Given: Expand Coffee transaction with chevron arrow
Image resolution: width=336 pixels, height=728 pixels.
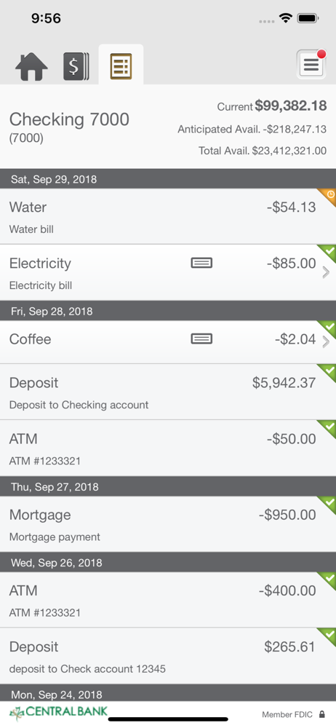Looking at the screenshot, I should 326,342.
